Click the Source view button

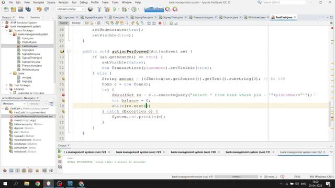tap(63, 23)
